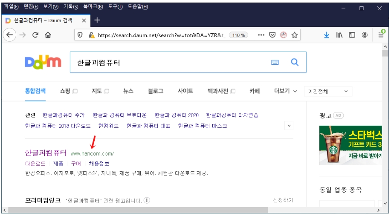Screen dimensions: 391x216
Task: Open the 채용정보 sublink under 한글과컴퓨터
Action: coord(99,164)
